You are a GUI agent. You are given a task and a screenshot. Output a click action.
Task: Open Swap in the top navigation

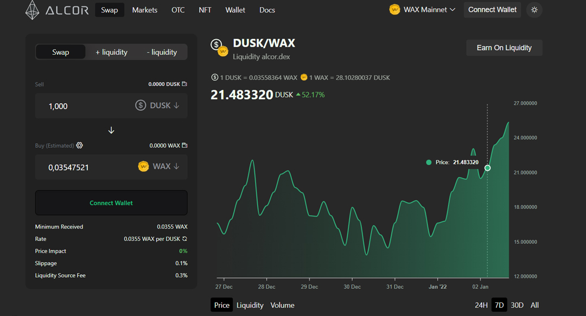click(x=110, y=10)
